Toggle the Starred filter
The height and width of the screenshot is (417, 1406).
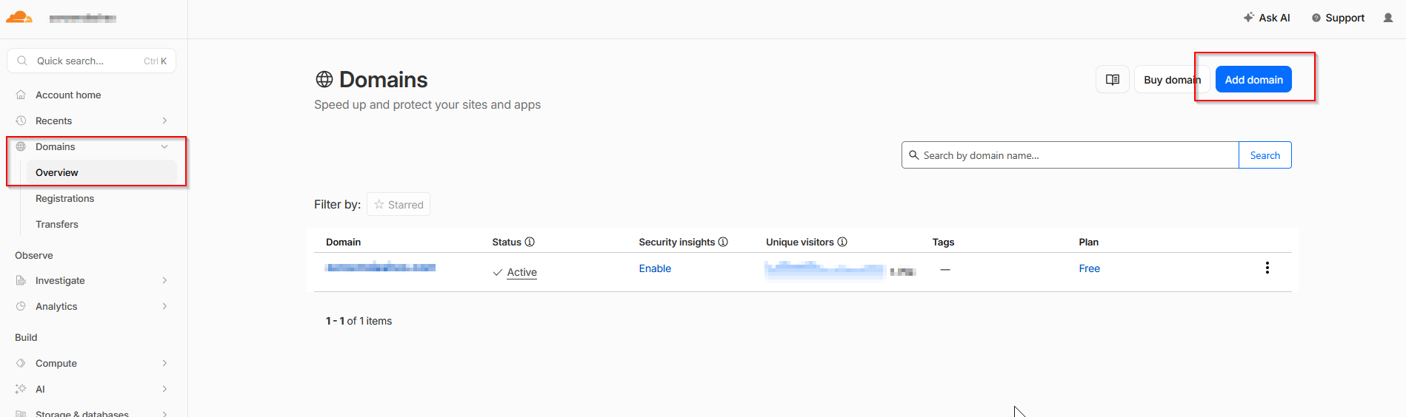[x=399, y=205]
